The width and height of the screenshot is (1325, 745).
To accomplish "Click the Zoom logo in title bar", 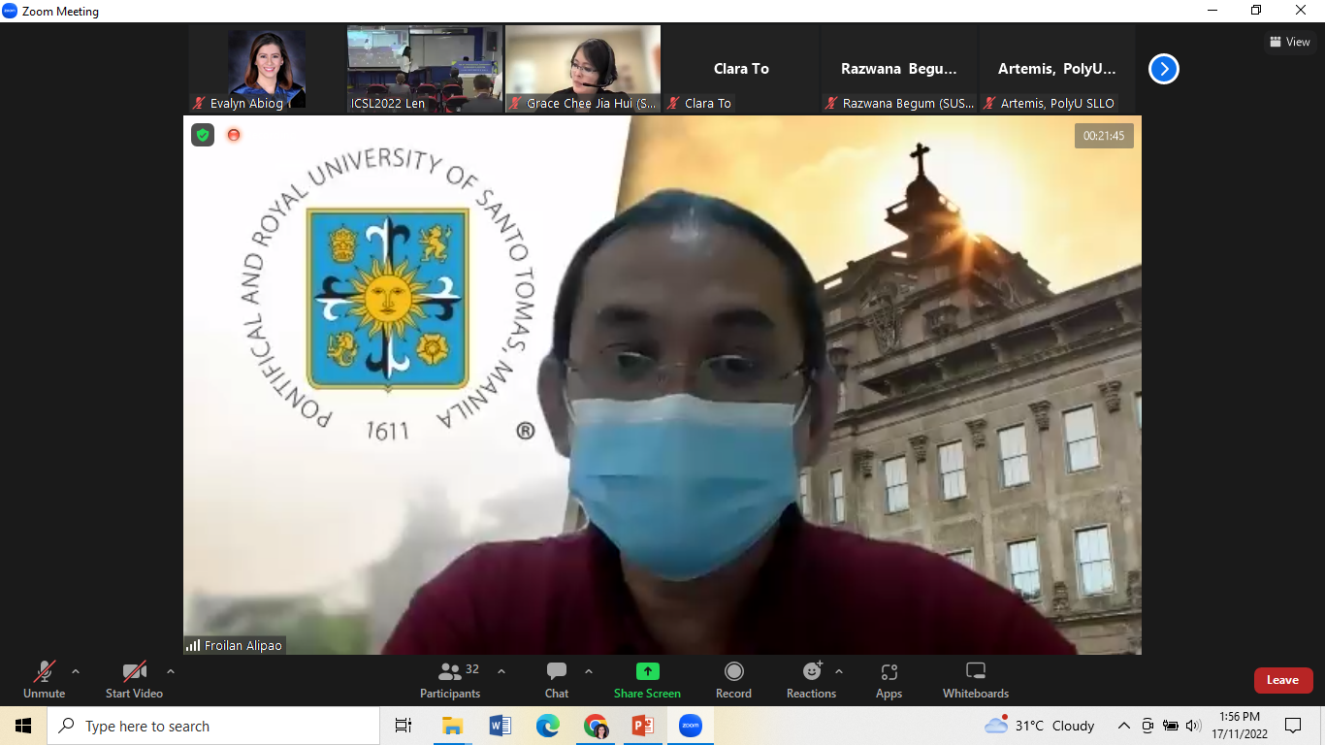I will [x=10, y=11].
